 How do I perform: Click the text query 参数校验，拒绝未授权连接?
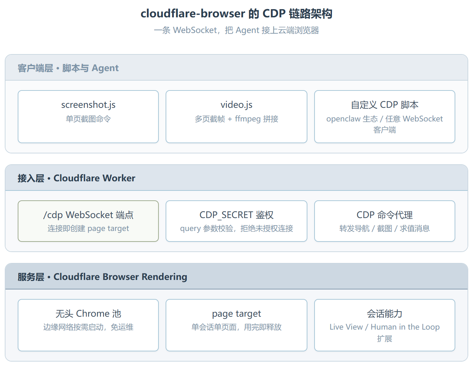[x=236, y=229]
